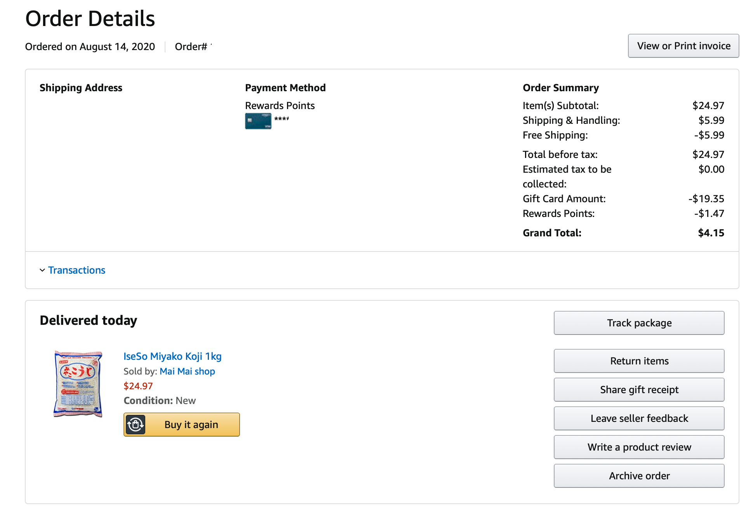Visit the Mai Mai shop seller page
This screenshot has width=753, height=515.
187,371
